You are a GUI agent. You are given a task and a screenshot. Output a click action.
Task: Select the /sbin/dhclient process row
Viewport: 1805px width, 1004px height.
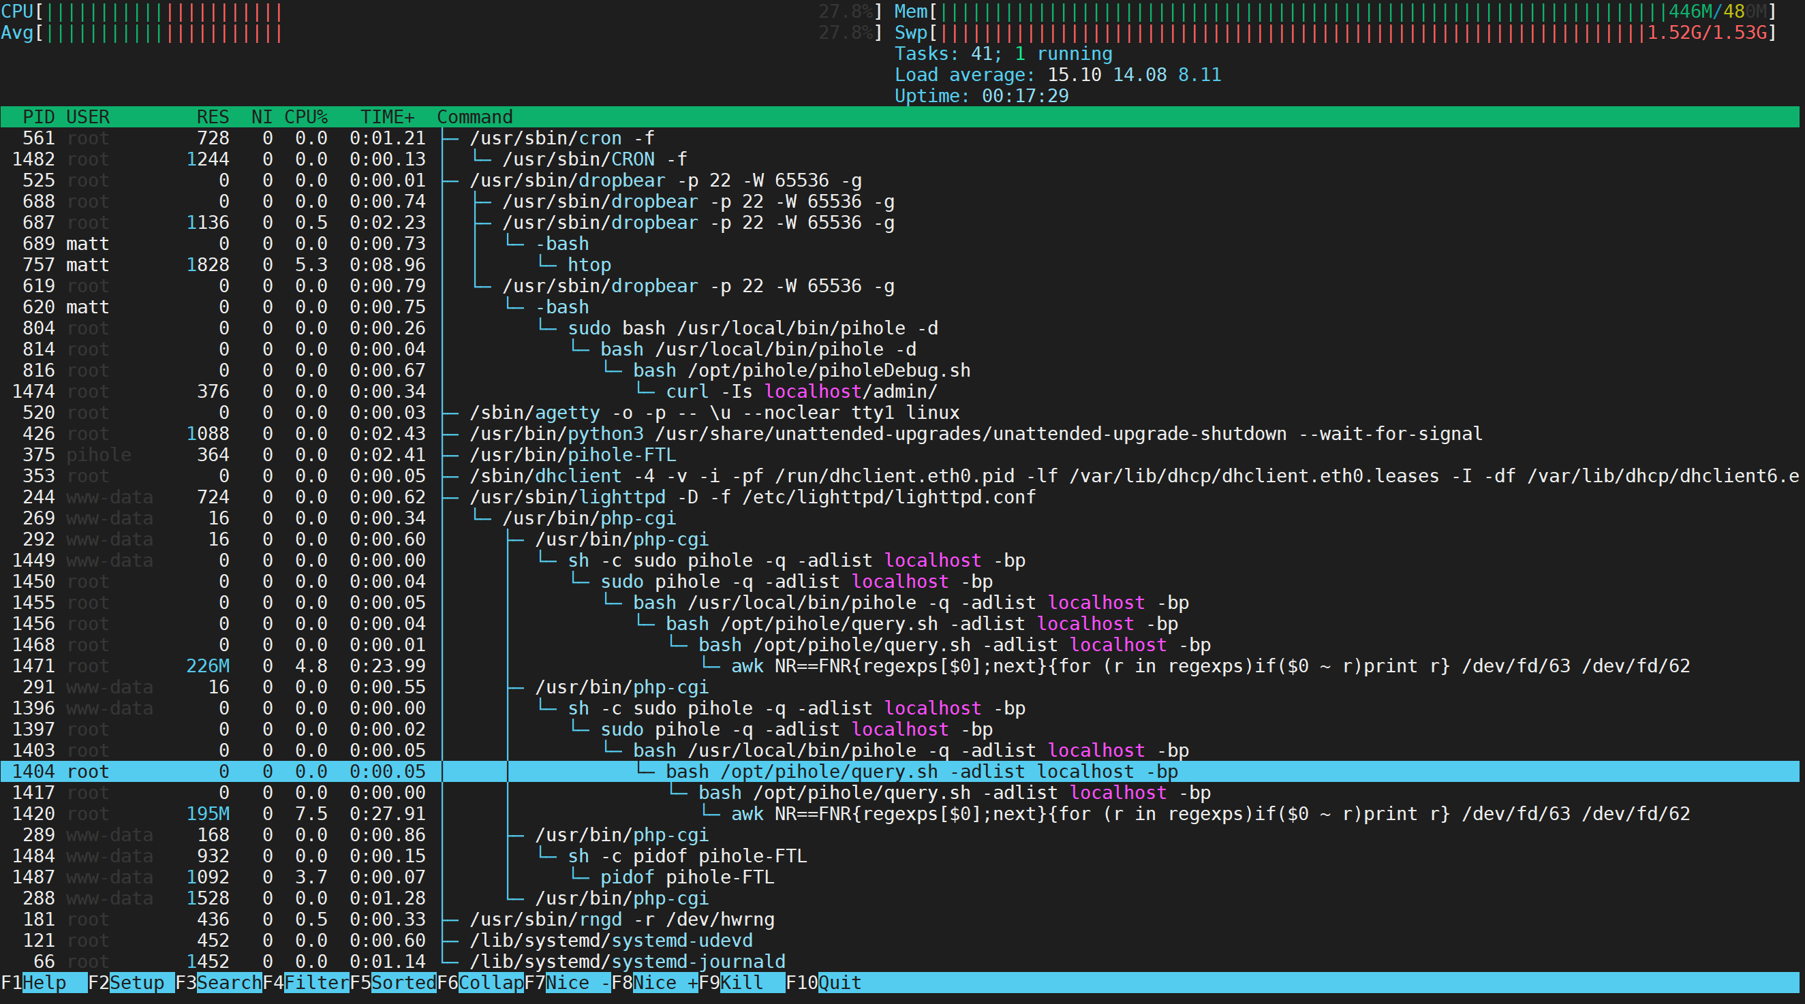pos(899,475)
